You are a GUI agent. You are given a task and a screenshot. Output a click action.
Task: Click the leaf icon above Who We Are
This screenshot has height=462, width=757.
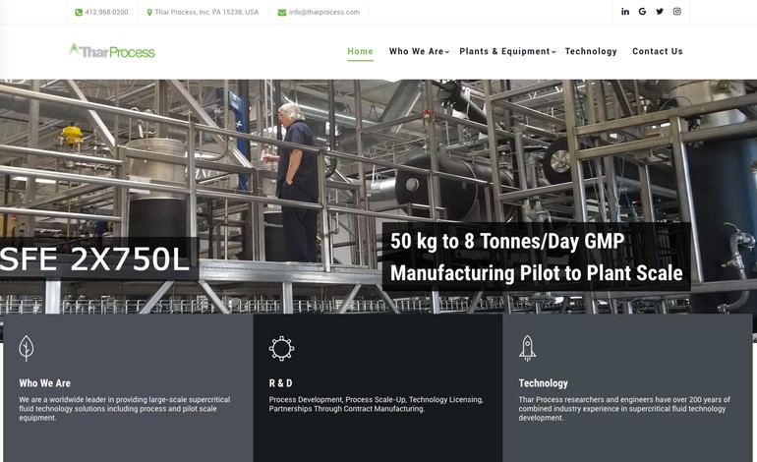point(27,348)
